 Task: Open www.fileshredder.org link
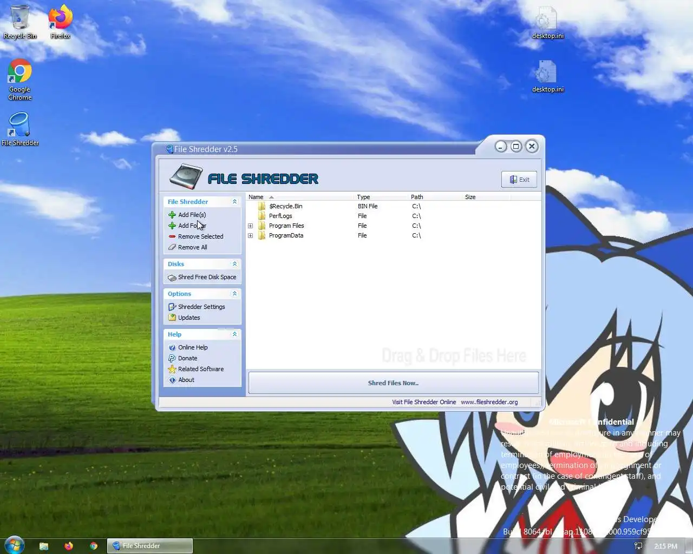[x=489, y=402]
